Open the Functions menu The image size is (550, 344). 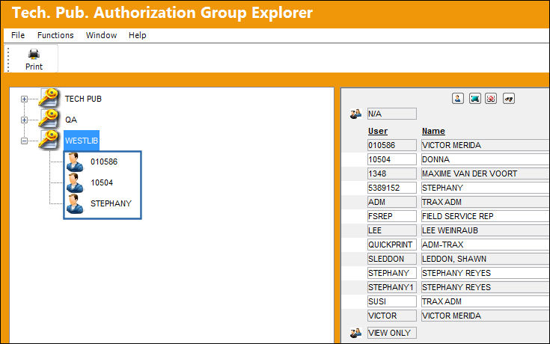(55, 35)
